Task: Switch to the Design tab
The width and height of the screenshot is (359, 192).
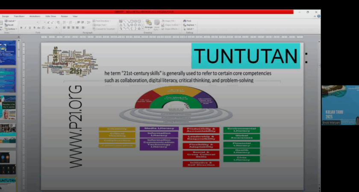Action: pos(6,16)
